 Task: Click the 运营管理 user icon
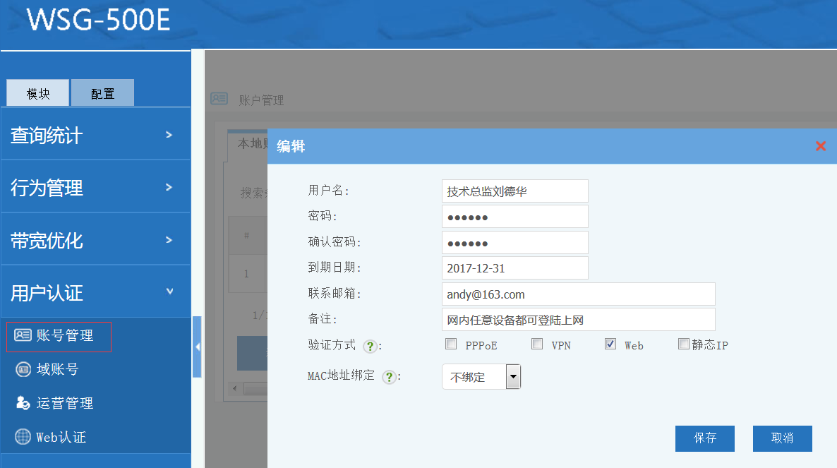(x=23, y=403)
